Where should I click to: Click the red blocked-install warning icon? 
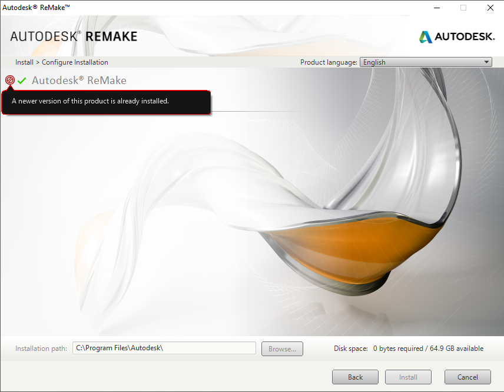(x=10, y=80)
